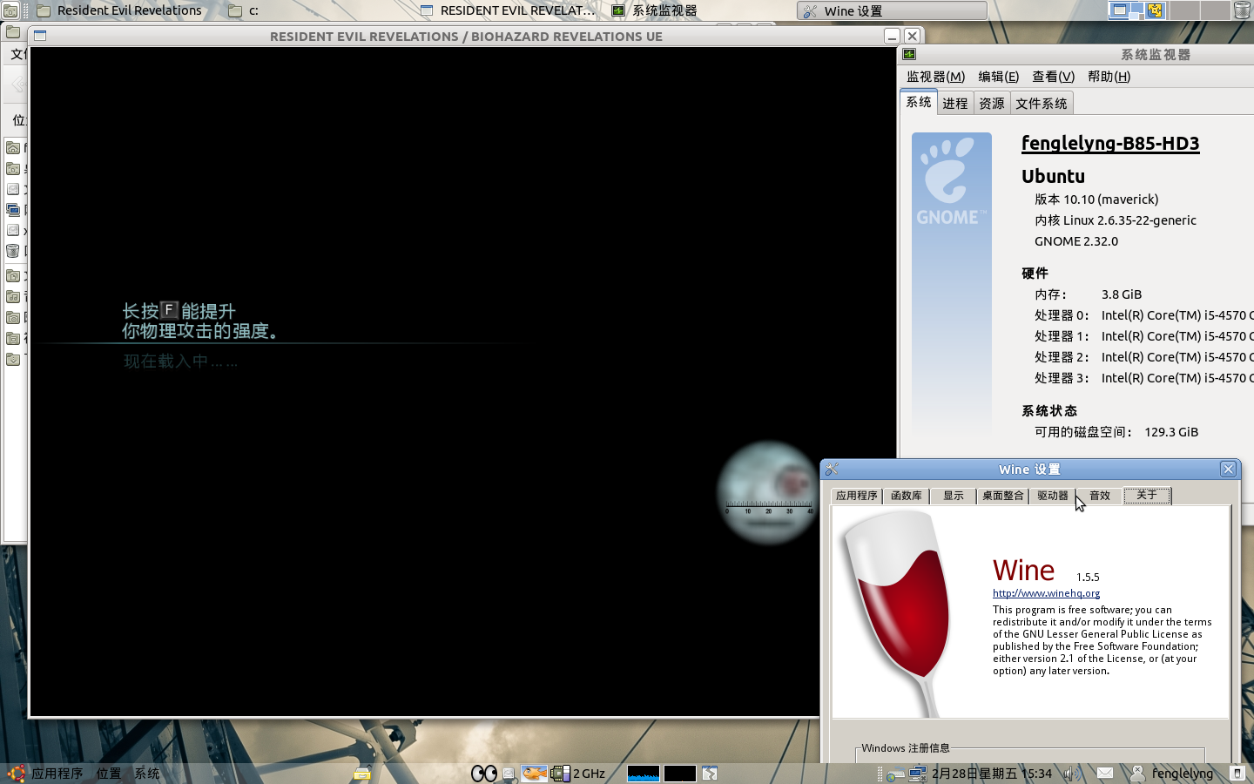Screen dimensions: 1254x784
Task: Click the network connection icon beside the clock
Action: (x=917, y=774)
